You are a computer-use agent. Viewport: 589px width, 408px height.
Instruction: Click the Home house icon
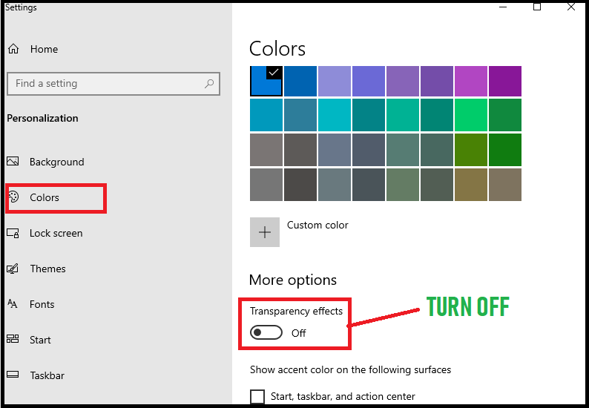coord(13,49)
